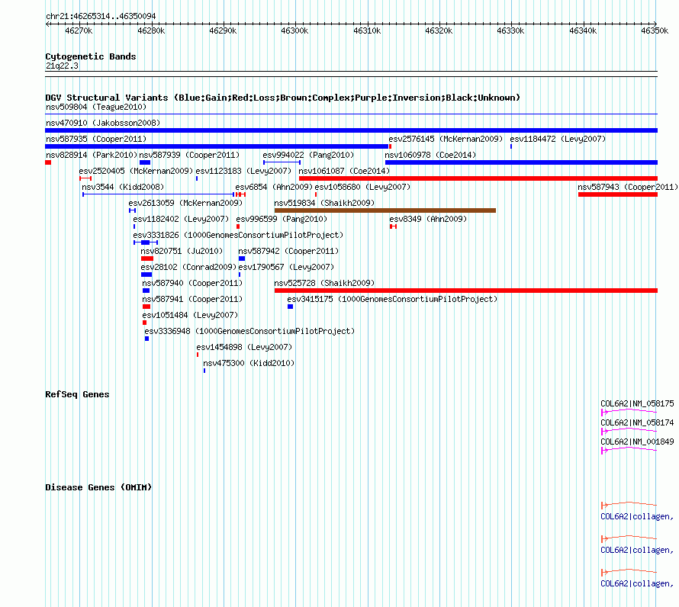
Task: Open esv3336948 1000 Genomes variant label
Action: pos(249,331)
